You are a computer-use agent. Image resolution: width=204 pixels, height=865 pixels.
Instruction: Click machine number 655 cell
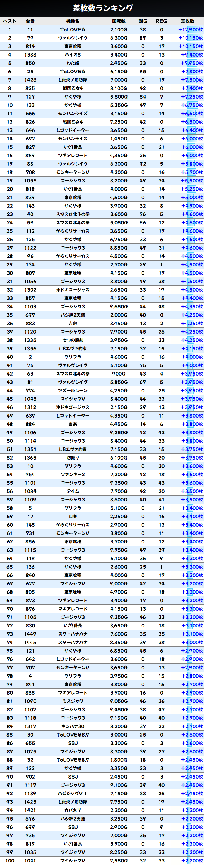[30, 743]
